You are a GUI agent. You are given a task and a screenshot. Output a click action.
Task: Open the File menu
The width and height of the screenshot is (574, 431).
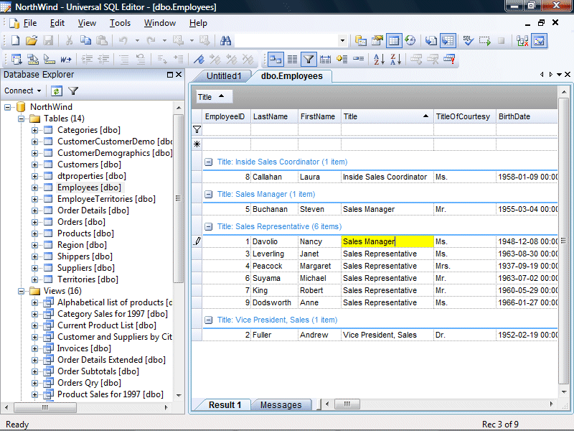point(30,23)
